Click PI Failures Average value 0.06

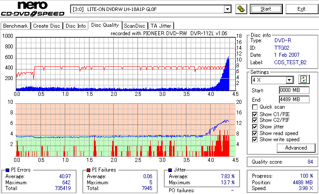[148, 176]
